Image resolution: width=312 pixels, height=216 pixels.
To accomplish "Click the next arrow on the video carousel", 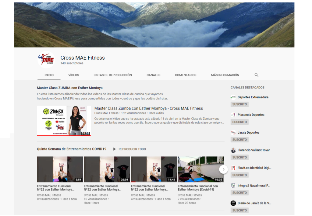I will pos(223,169).
